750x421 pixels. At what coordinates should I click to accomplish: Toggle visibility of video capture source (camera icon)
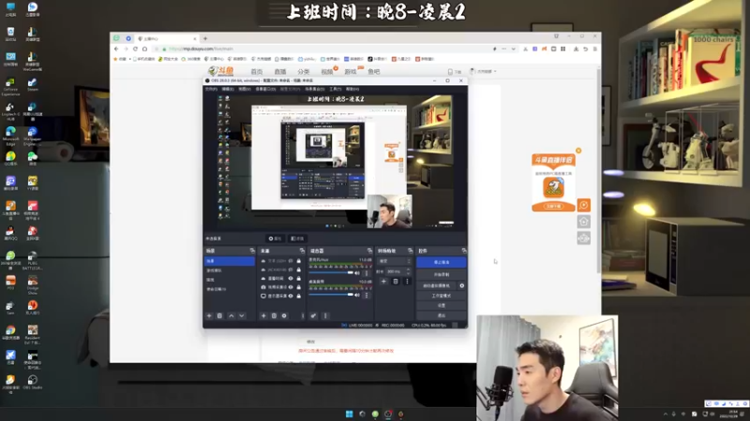tap(291, 287)
